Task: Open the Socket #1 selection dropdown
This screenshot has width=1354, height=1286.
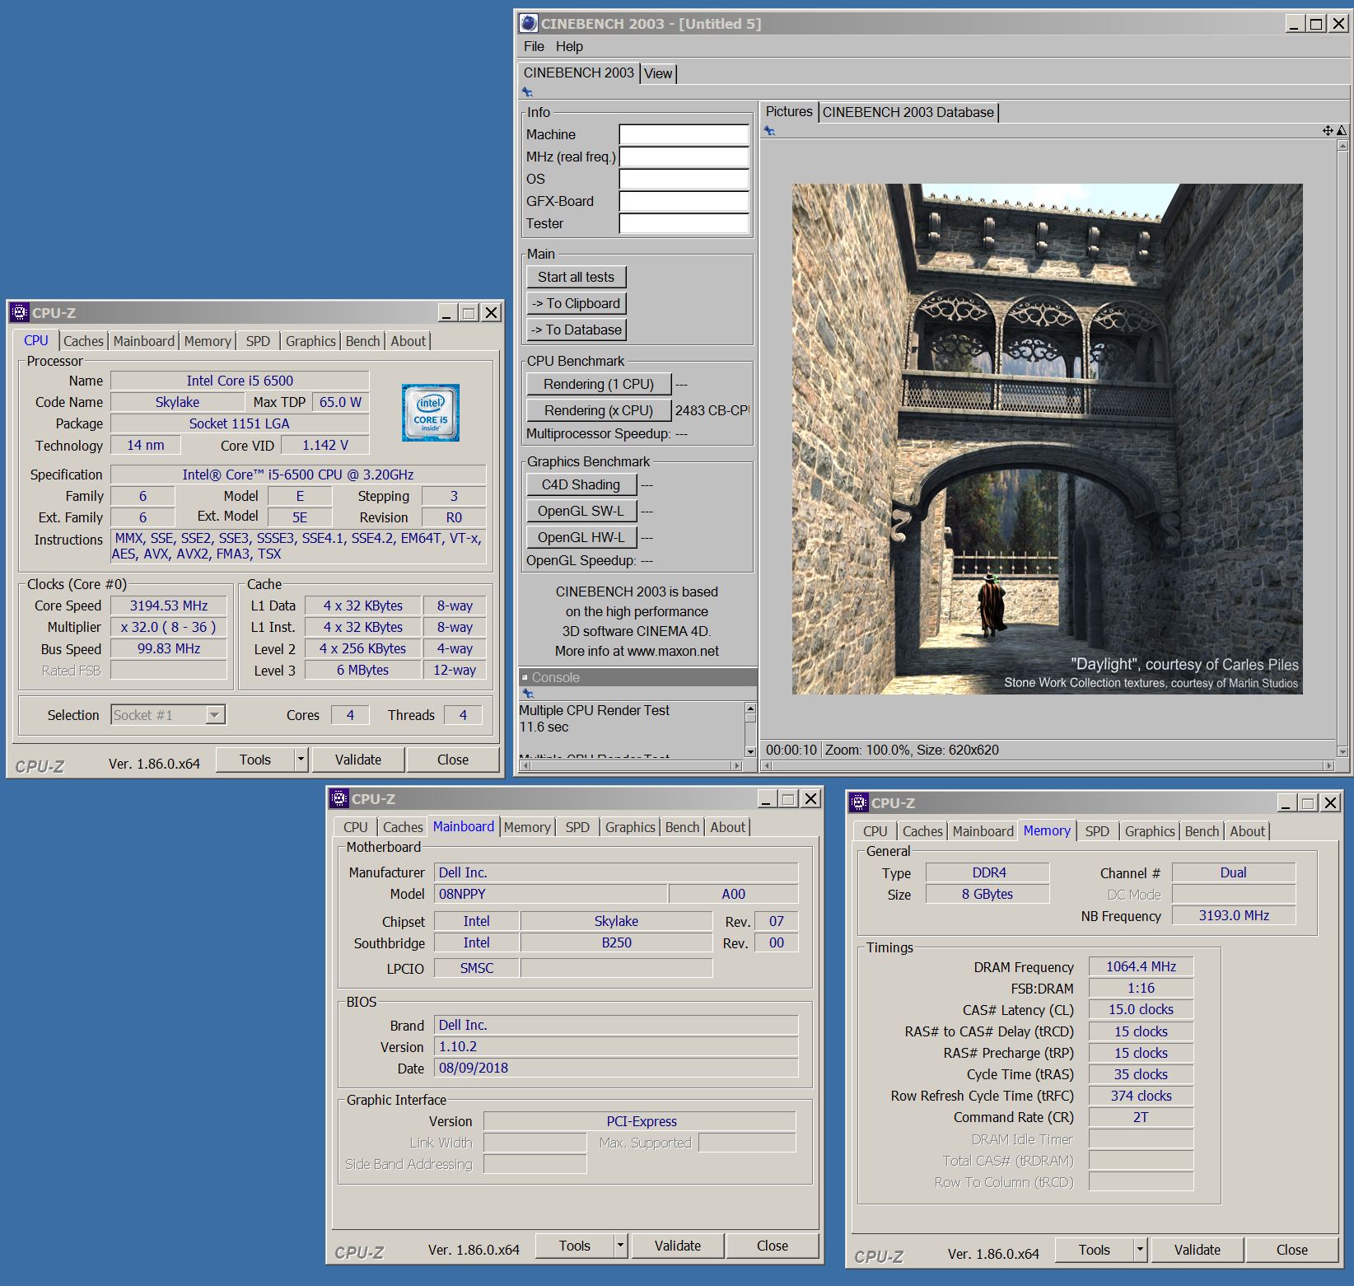Action: (215, 715)
